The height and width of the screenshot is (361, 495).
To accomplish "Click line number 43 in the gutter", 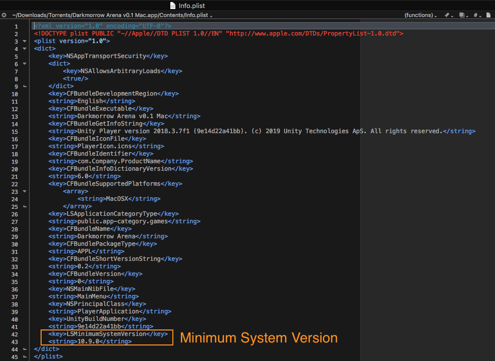I will point(15,342).
